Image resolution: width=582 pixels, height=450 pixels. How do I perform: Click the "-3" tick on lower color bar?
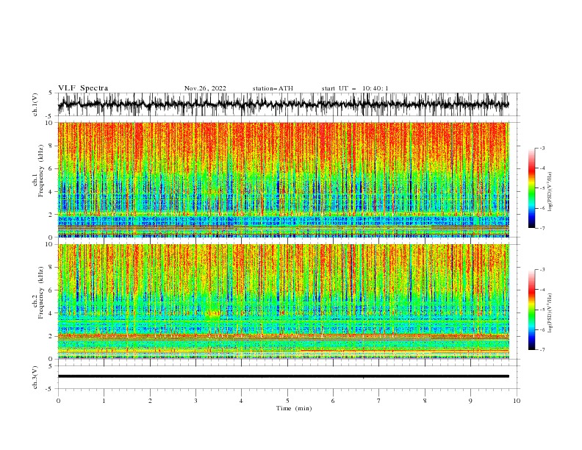coord(542,270)
